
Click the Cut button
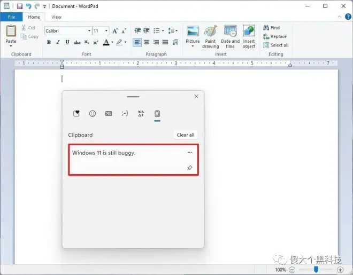28,28
